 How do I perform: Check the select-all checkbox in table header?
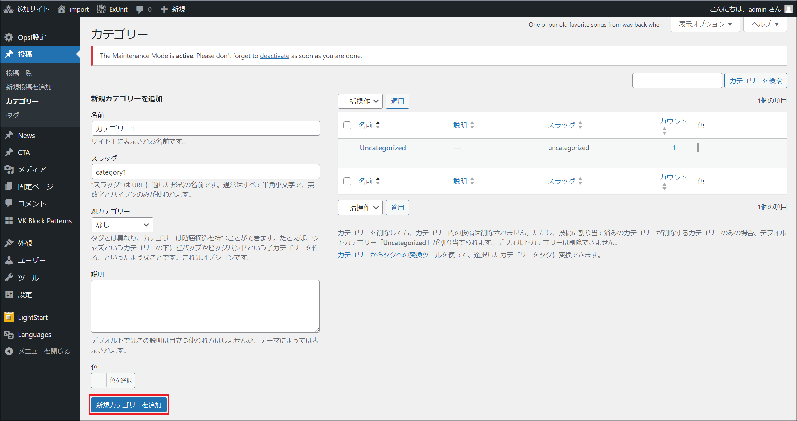pos(347,125)
